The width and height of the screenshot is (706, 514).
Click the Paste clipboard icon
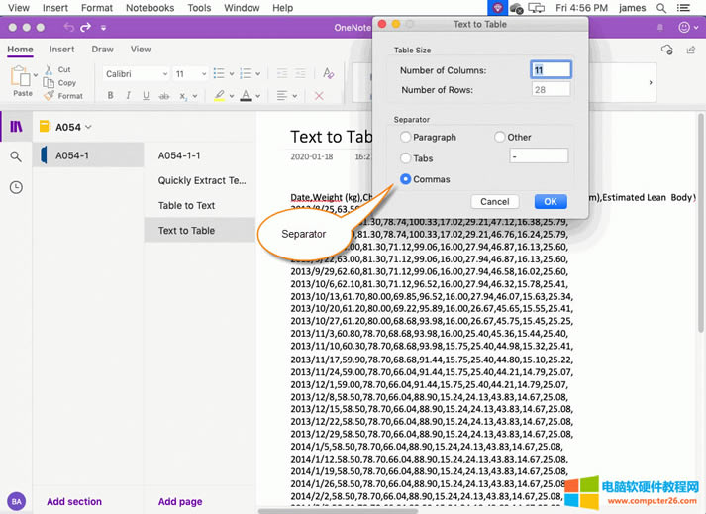coord(22,77)
